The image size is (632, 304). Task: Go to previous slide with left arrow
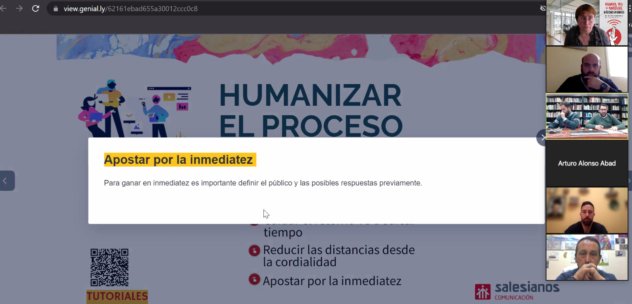(x=6, y=181)
